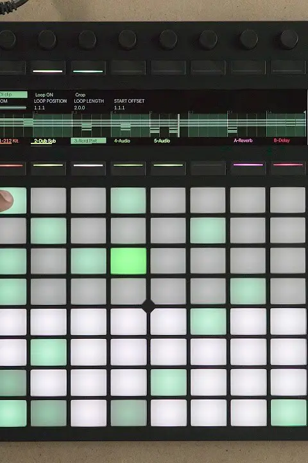Tap the bright green lit pad
The height and width of the screenshot is (463, 308).
tap(128, 261)
